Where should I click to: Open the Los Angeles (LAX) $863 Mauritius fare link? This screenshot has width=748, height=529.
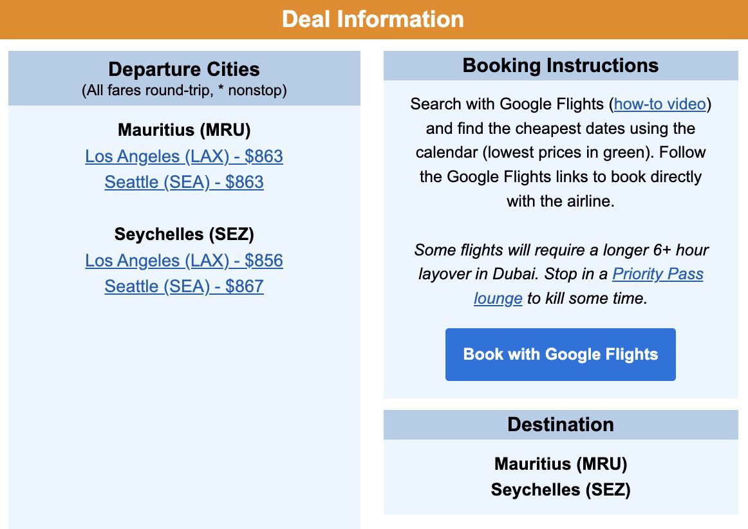(184, 156)
